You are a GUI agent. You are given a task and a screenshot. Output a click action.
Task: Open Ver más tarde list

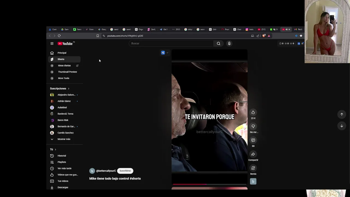(64, 168)
